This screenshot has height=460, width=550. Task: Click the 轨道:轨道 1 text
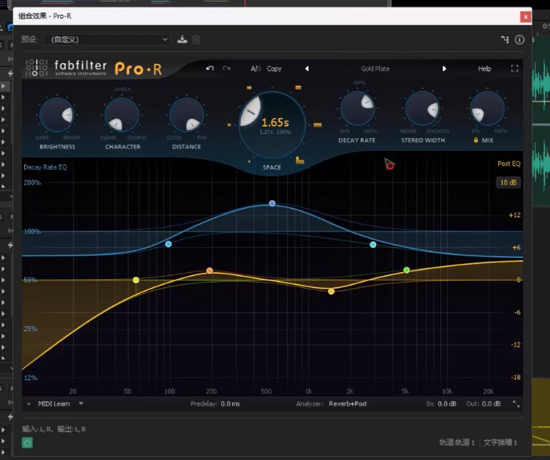tap(457, 442)
